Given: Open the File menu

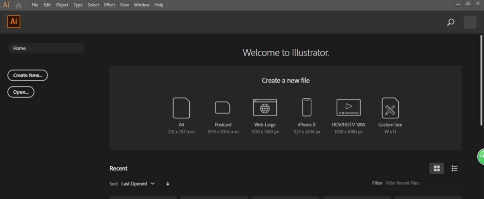Looking at the screenshot, I should (x=35, y=5).
